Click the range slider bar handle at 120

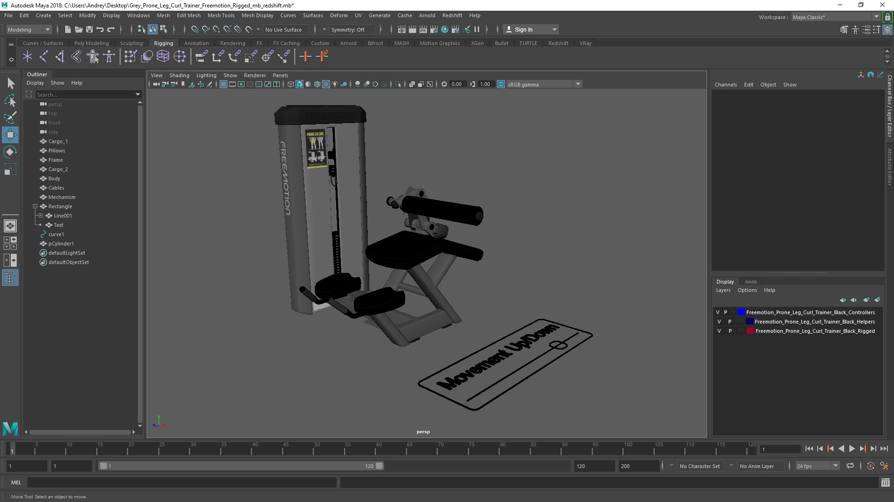pos(379,466)
